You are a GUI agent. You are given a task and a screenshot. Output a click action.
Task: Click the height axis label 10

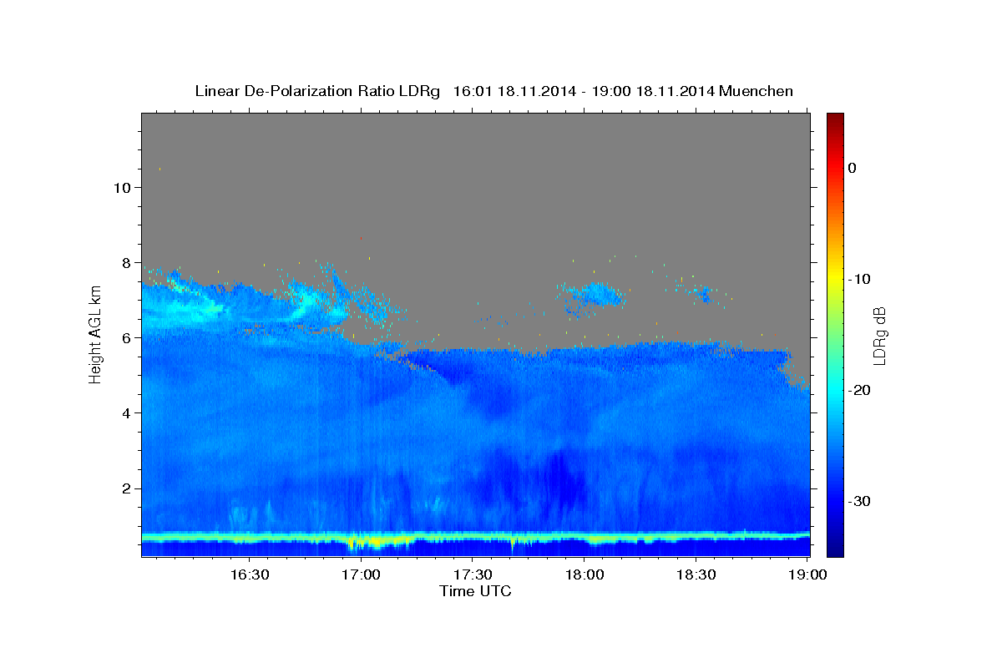coord(121,187)
